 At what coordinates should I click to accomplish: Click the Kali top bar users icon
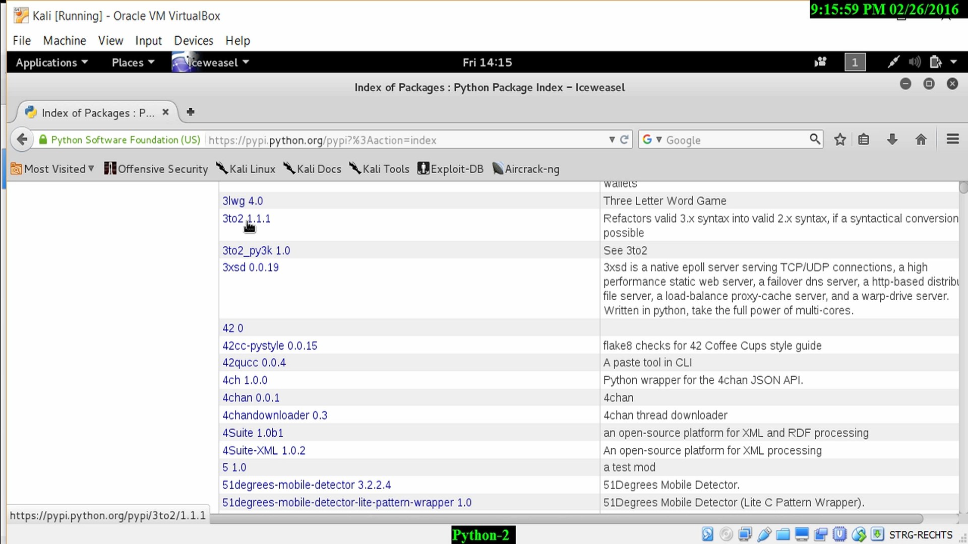point(820,62)
